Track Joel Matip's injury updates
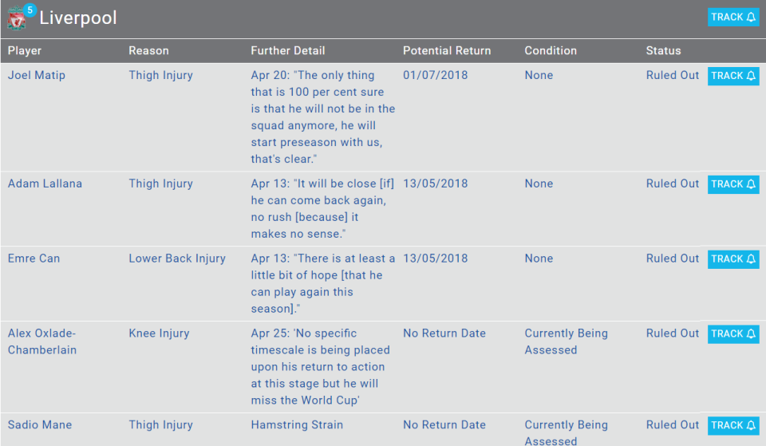 point(733,76)
